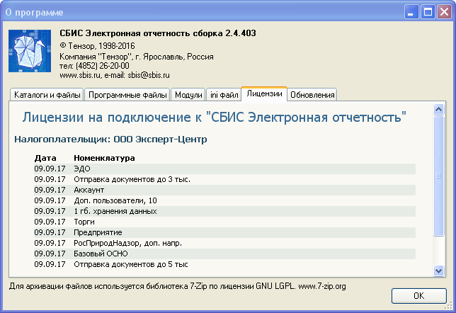The height and width of the screenshot is (313, 456).
Task: Click the scrollbar down arrow
Action: (438, 271)
